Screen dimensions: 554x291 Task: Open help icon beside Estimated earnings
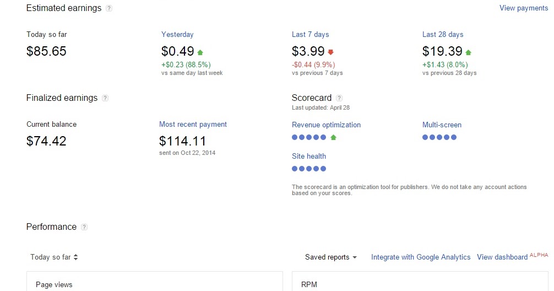tap(109, 8)
